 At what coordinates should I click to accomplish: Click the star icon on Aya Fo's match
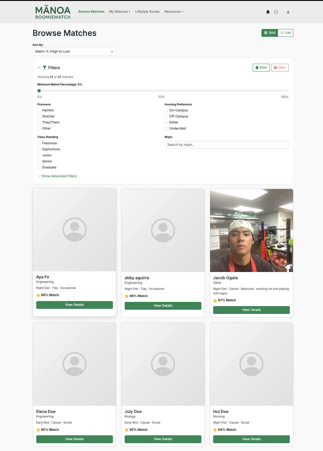coord(38,295)
